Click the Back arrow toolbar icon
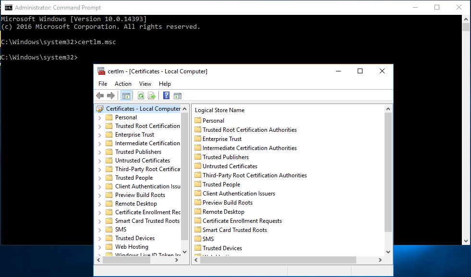The height and width of the screenshot is (277, 471). (x=100, y=96)
